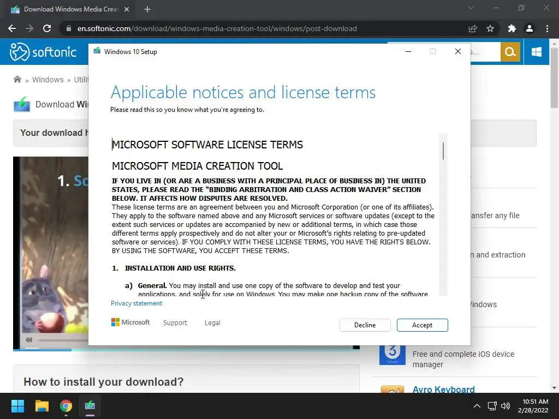Click '1. INSTALLATION AND USE RIGHTS.' text
The height and width of the screenshot is (419, 559).
tap(174, 268)
